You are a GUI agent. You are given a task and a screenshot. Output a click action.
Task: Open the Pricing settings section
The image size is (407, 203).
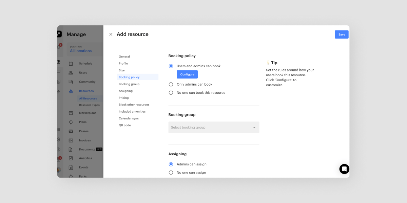pyautogui.click(x=123, y=97)
